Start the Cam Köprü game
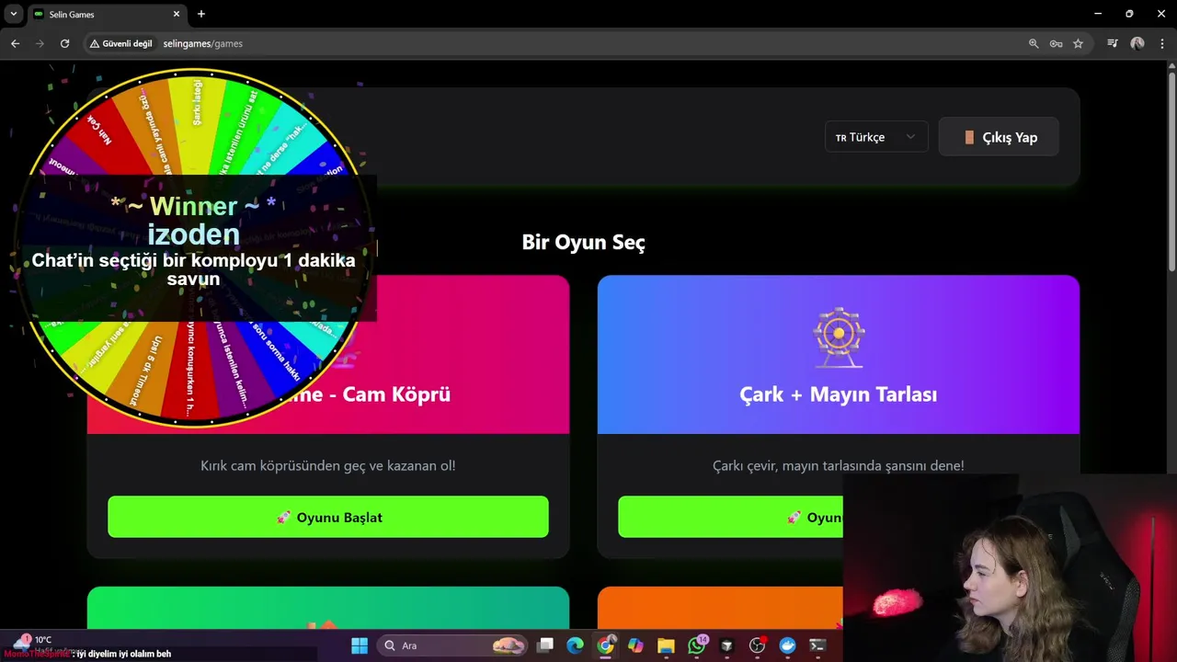This screenshot has height=662, width=1177. 328,517
